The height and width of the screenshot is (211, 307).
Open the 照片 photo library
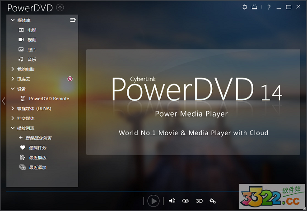click(x=32, y=50)
